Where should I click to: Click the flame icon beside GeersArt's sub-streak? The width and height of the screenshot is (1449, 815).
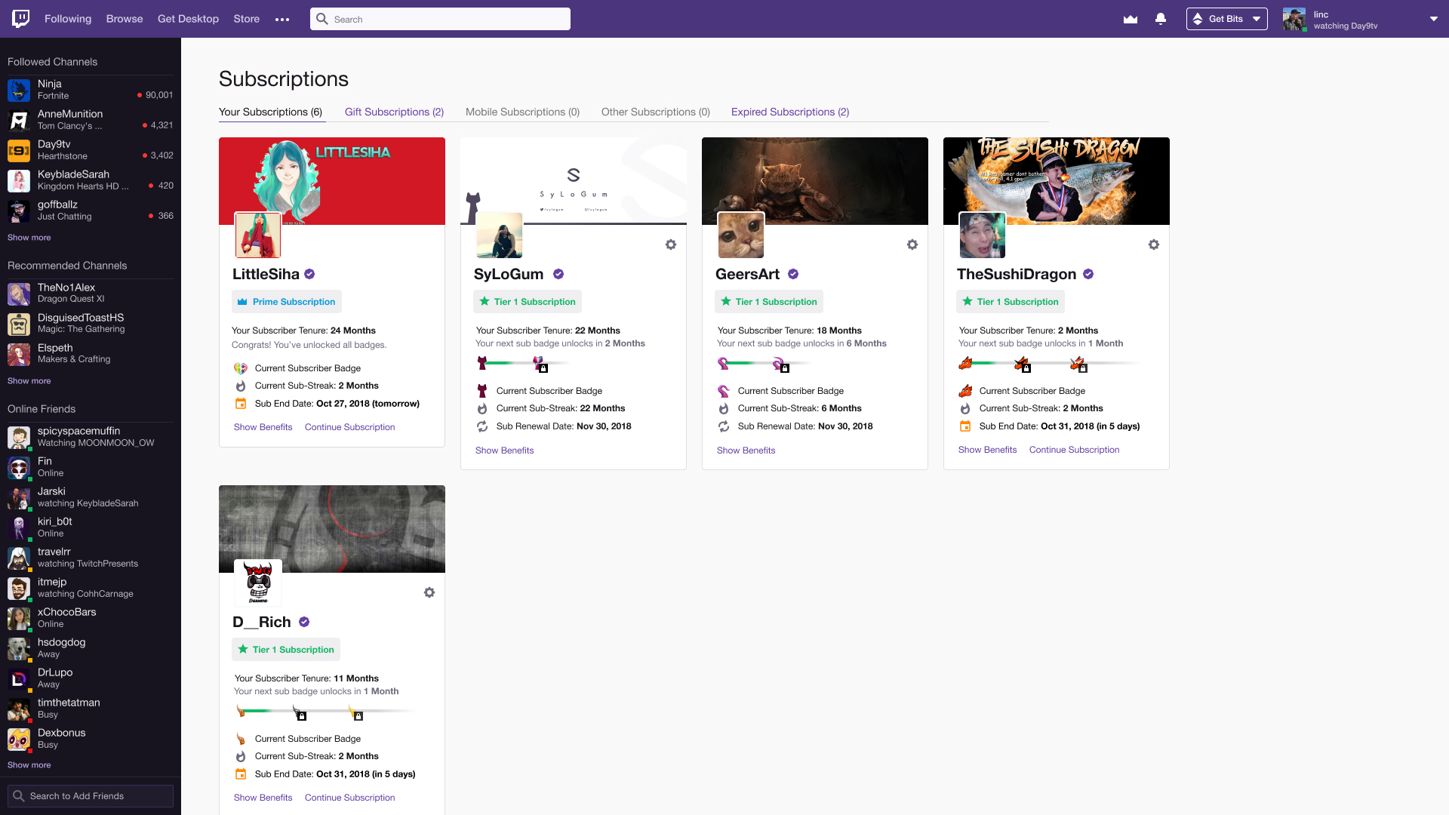pyautogui.click(x=724, y=408)
